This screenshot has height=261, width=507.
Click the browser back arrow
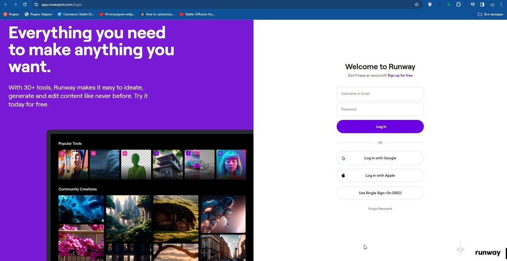6,4
